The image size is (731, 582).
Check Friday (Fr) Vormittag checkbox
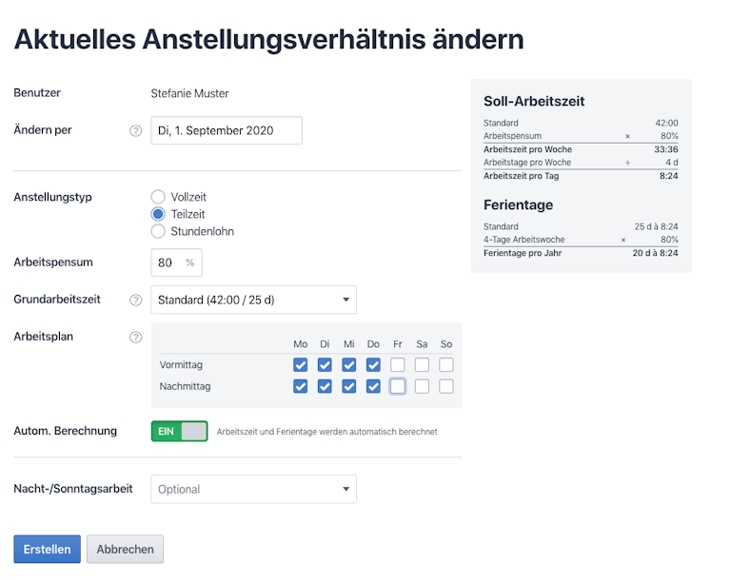[398, 364]
